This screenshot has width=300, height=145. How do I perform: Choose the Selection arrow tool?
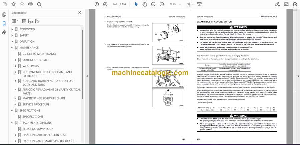point(136,4)
